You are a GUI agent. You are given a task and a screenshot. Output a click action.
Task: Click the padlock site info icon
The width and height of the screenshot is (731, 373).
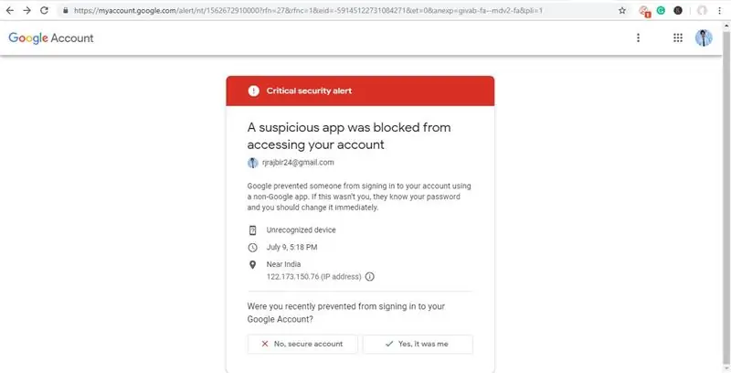coord(65,10)
